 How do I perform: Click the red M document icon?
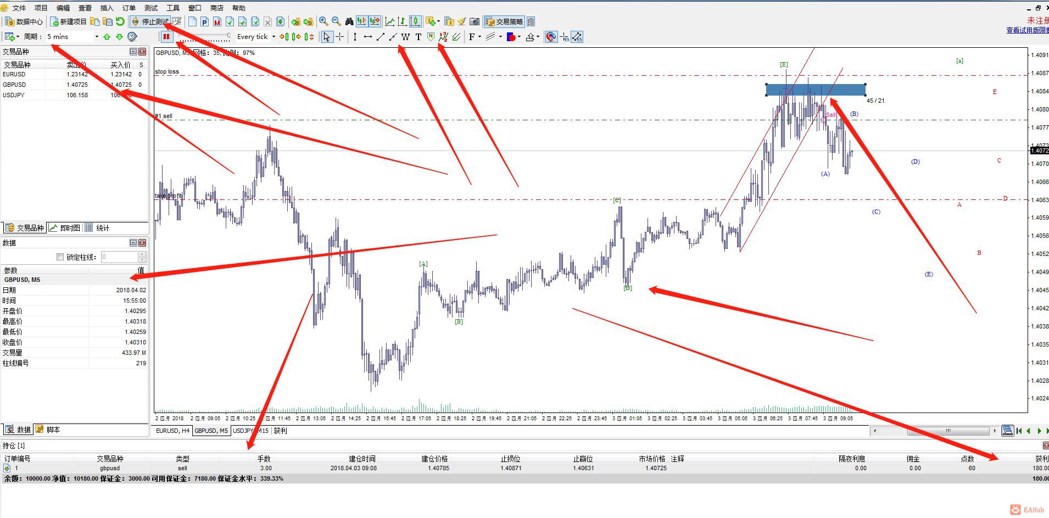[x=217, y=21]
